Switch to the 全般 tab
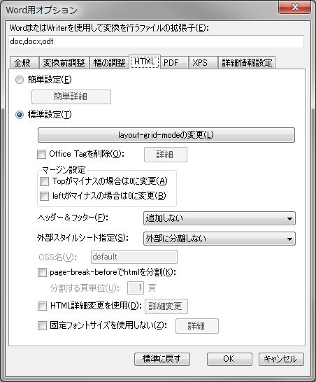Image resolution: width=316 pixels, height=382 pixels. [x=24, y=63]
